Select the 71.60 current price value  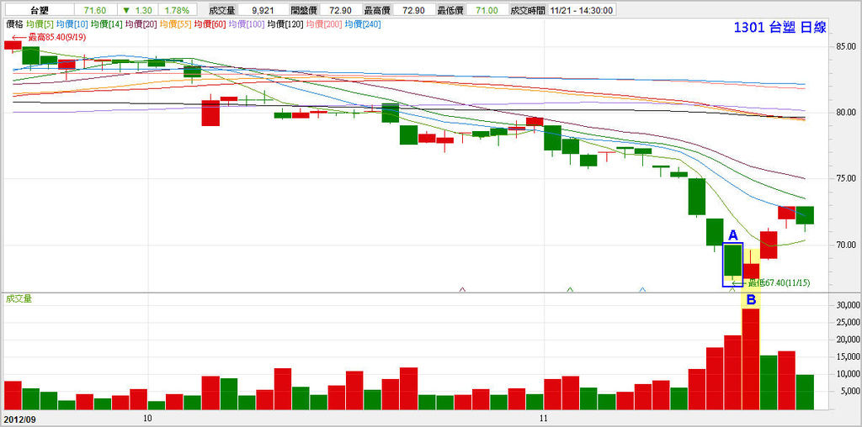96,10
